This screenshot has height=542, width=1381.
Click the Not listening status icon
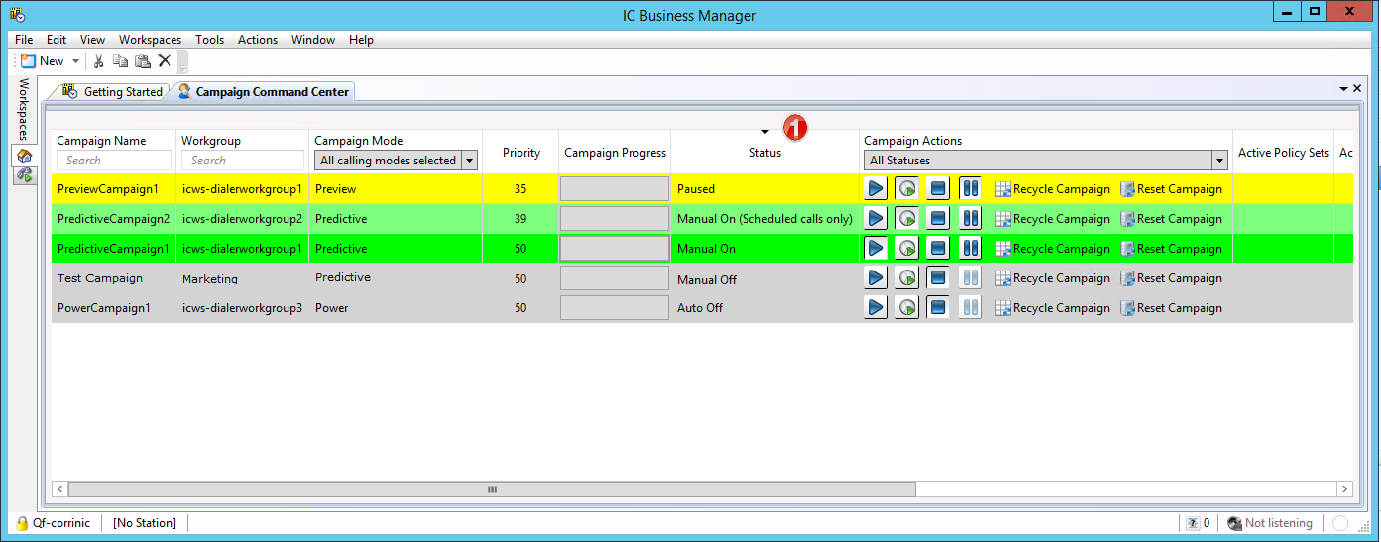1234,523
